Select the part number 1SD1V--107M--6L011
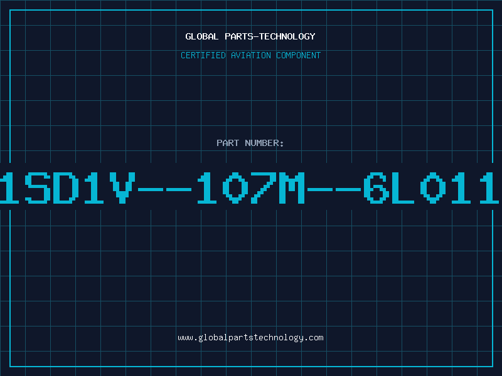 [249, 187]
